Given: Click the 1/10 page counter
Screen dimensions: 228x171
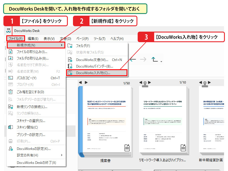Looking at the screenshot, I should pyautogui.click(x=183, y=82).
